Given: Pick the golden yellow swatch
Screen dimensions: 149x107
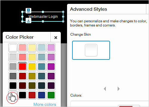Looking at the screenshot, I should click(32, 67).
